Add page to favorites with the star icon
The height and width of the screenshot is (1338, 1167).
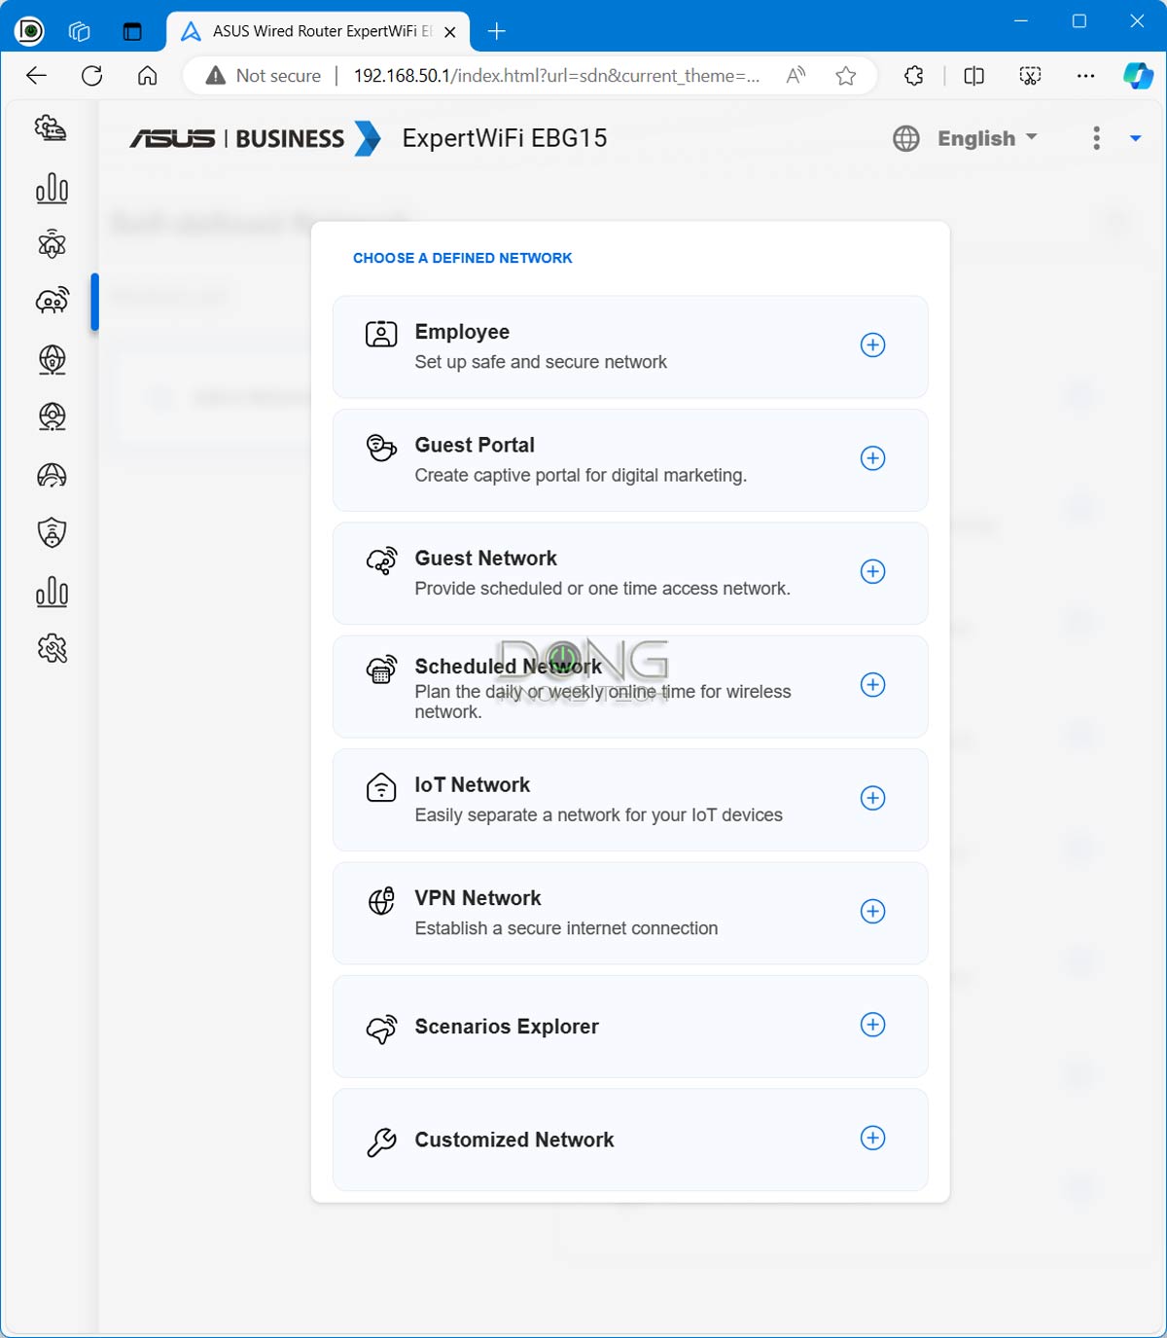click(846, 76)
